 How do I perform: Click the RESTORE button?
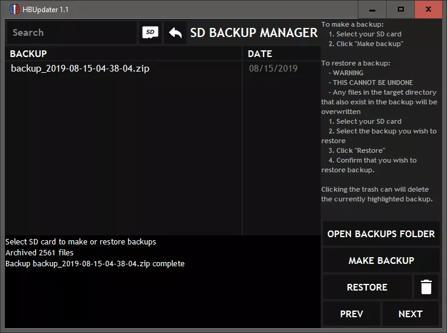point(367,287)
